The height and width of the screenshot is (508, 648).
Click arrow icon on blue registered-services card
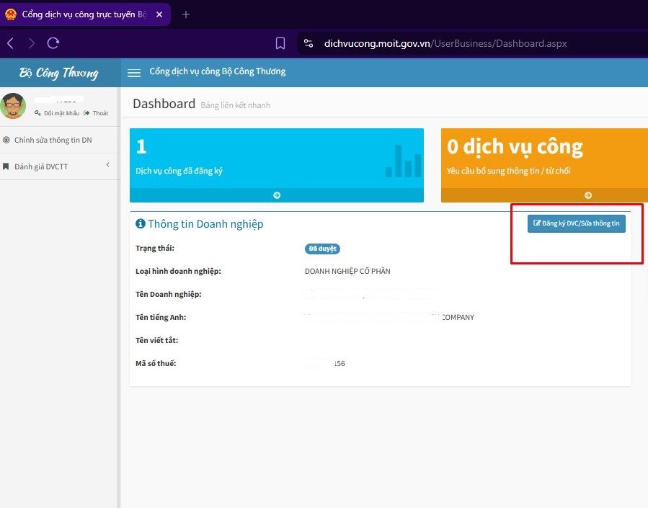(x=277, y=195)
